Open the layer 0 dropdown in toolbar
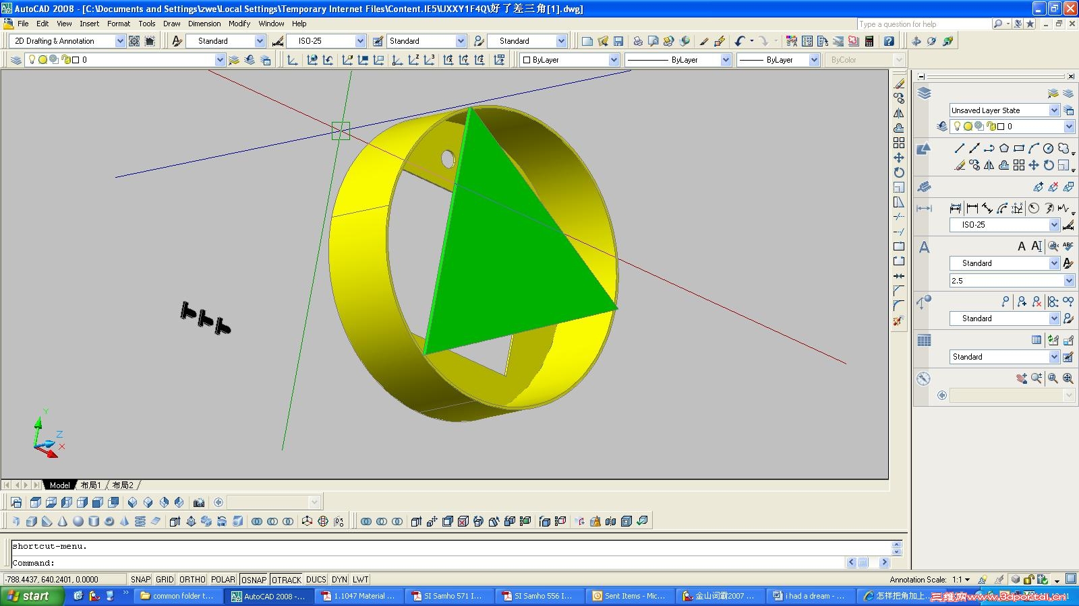The height and width of the screenshot is (606, 1079). point(220,60)
